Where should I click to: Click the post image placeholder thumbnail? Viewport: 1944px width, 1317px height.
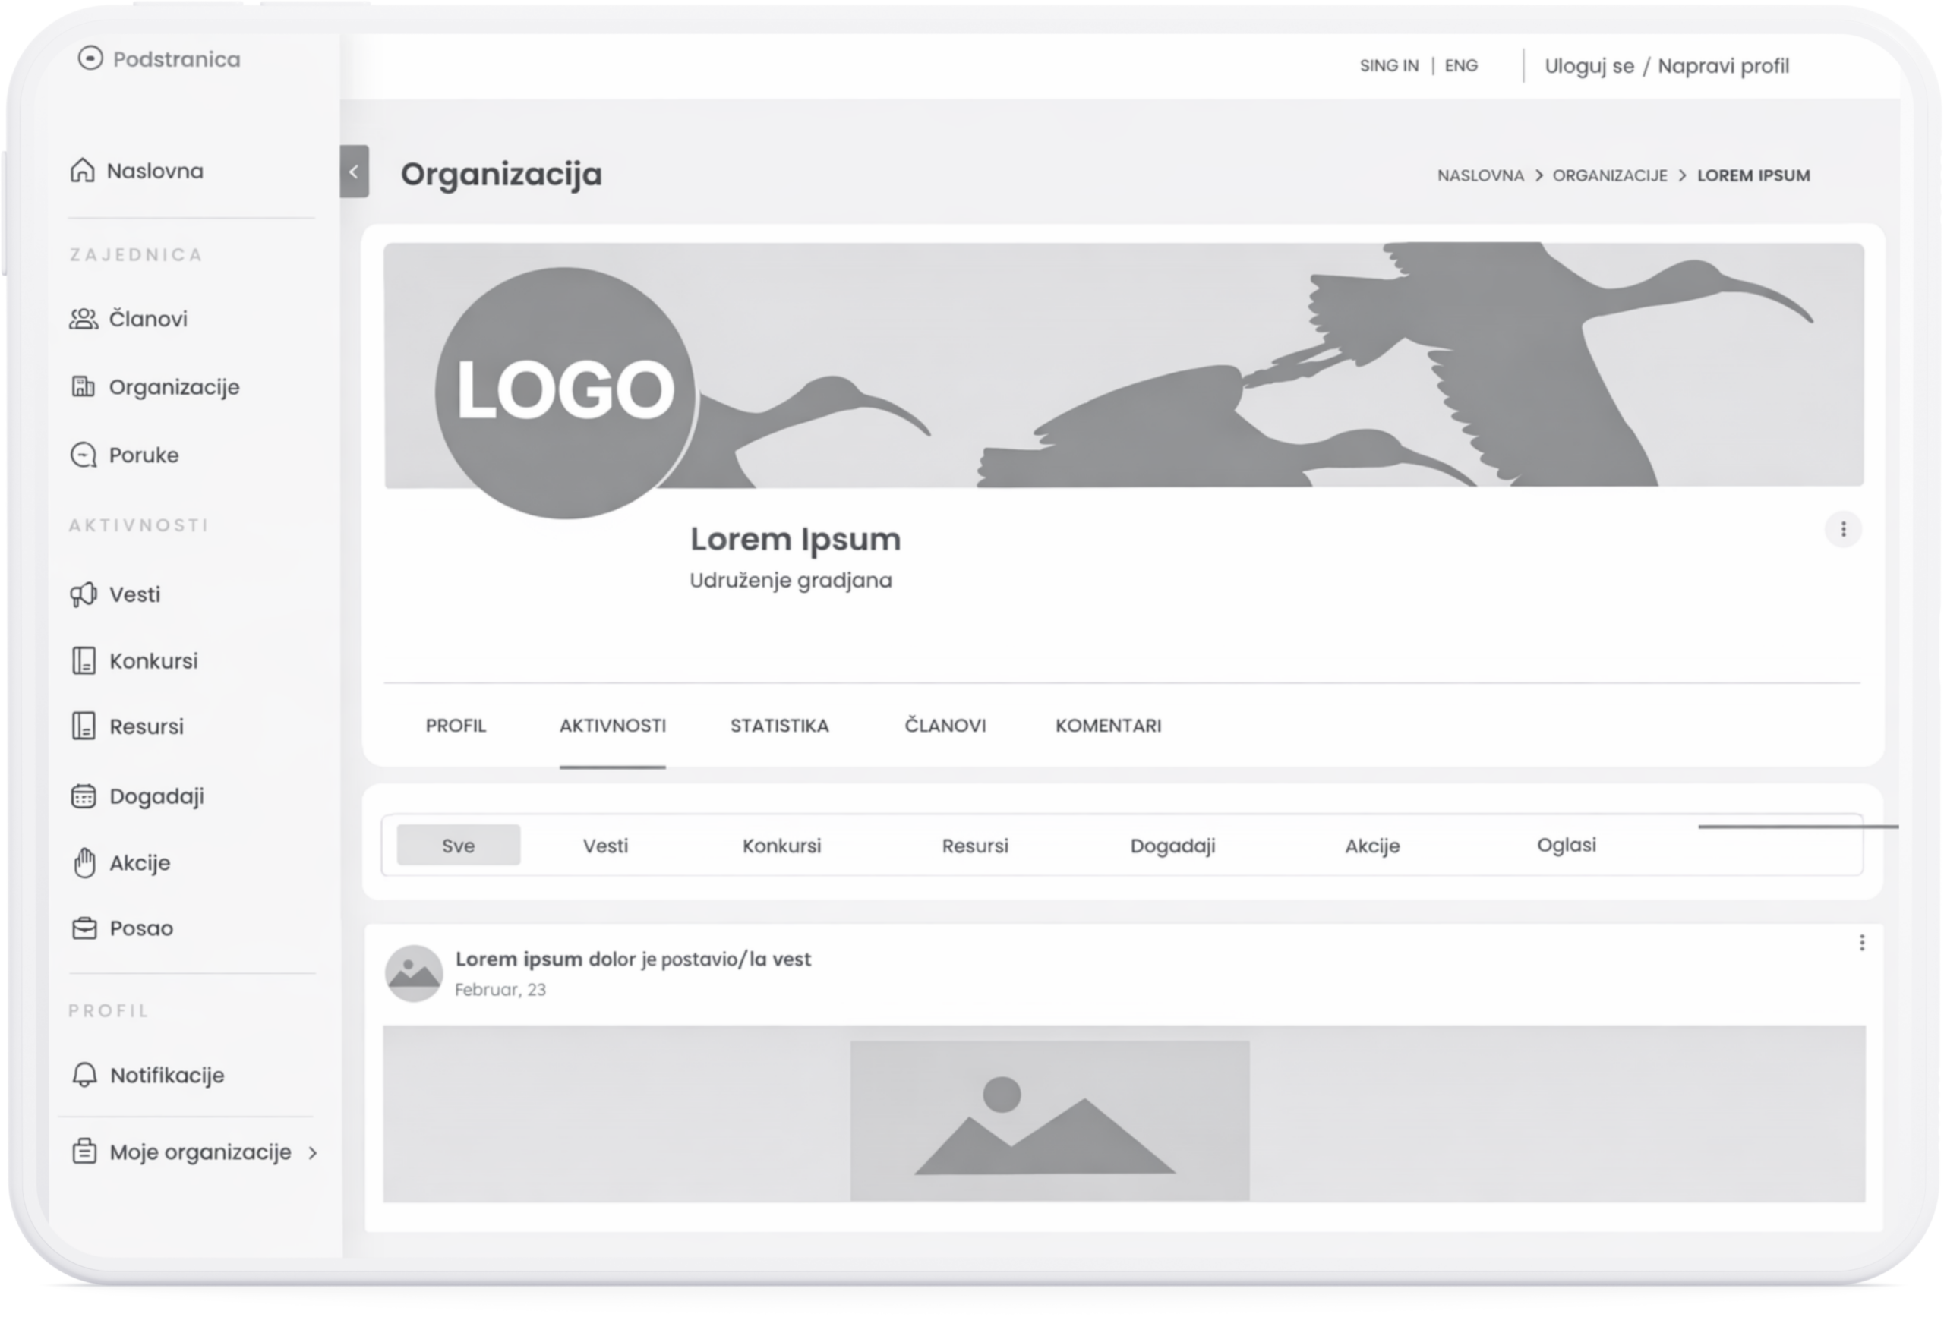[x=1049, y=1120]
